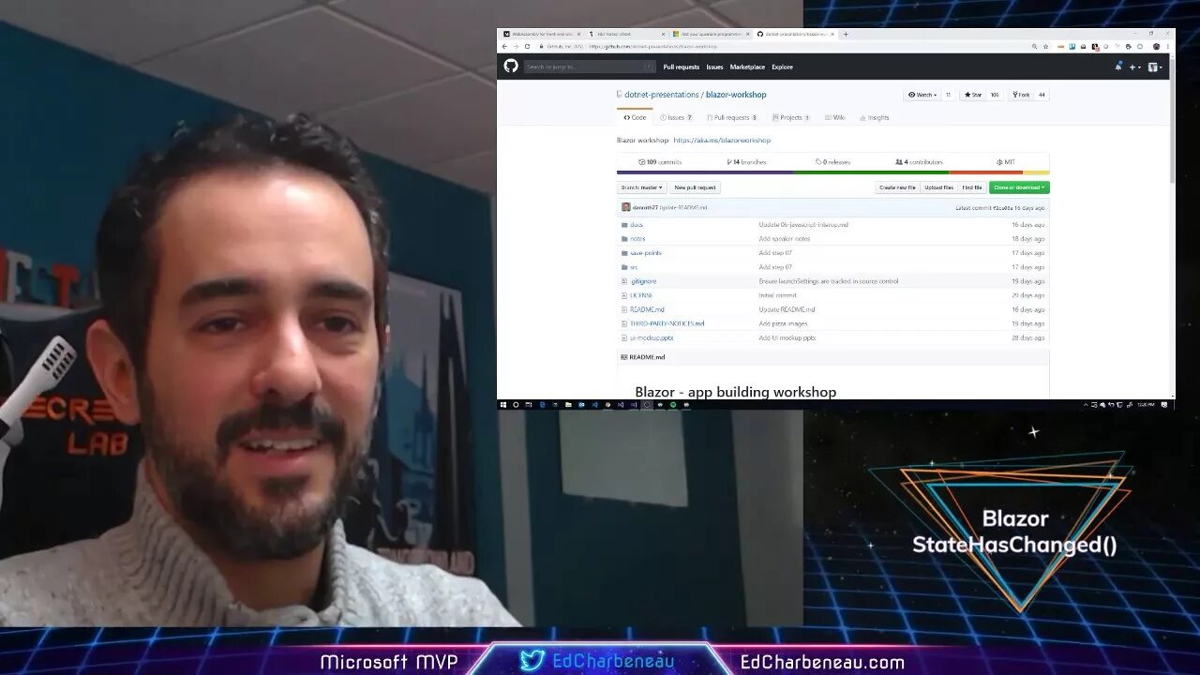Open the MIT license link
1200x675 pixels.
[1005, 162]
